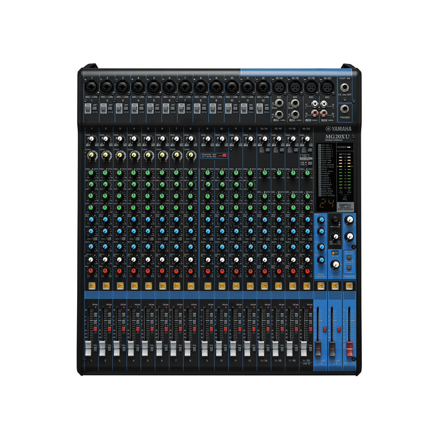
Task: Click the white AUX4/FX knob on channel 6
Action: click(x=162, y=260)
